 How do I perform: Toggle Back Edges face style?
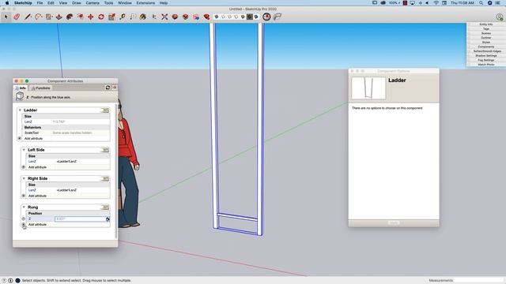point(223,17)
